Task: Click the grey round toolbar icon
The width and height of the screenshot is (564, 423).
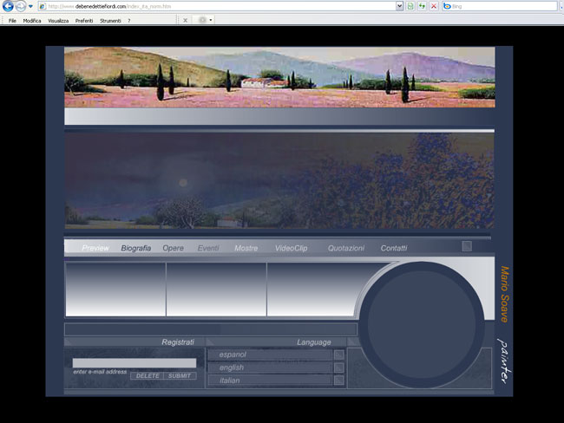Action: tap(202, 20)
